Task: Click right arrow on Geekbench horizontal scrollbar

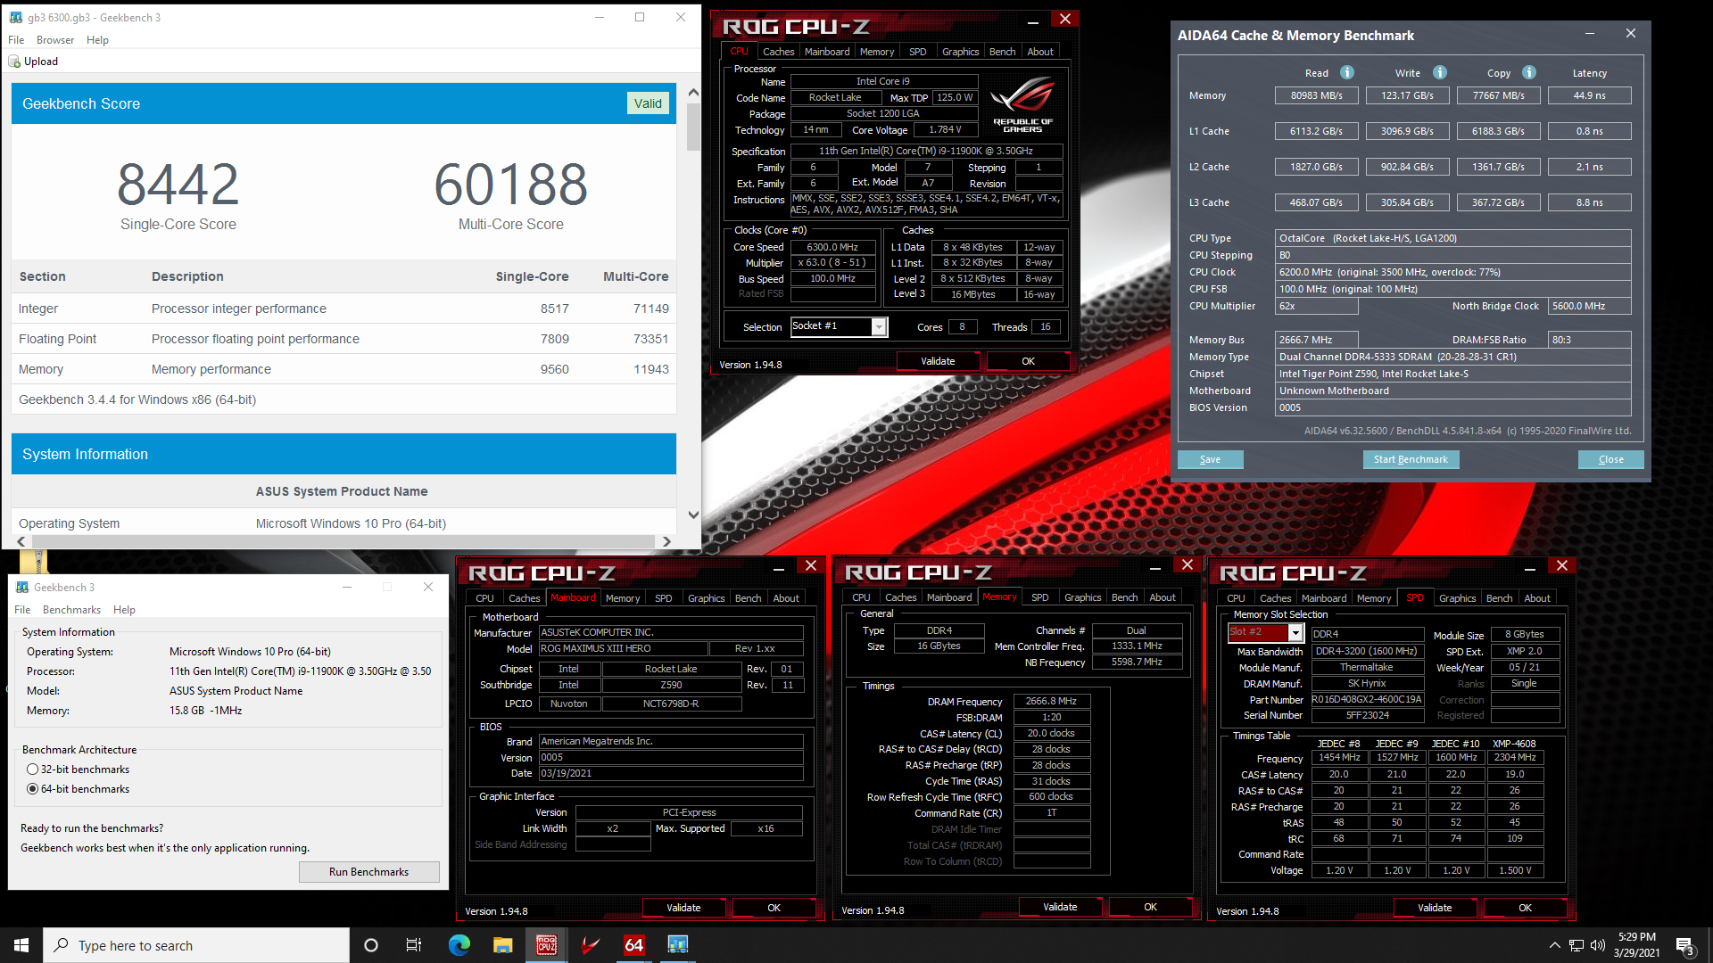Action: click(x=666, y=541)
